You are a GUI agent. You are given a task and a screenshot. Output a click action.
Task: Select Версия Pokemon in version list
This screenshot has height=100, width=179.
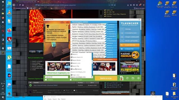tap(81, 69)
